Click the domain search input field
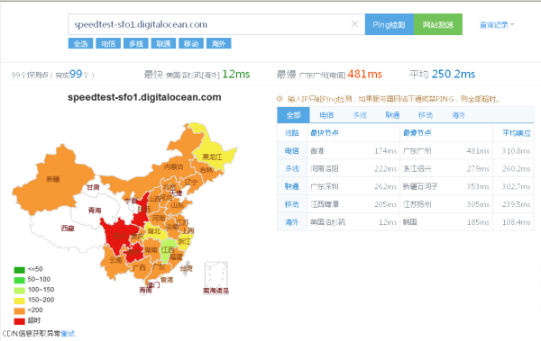 tap(210, 24)
